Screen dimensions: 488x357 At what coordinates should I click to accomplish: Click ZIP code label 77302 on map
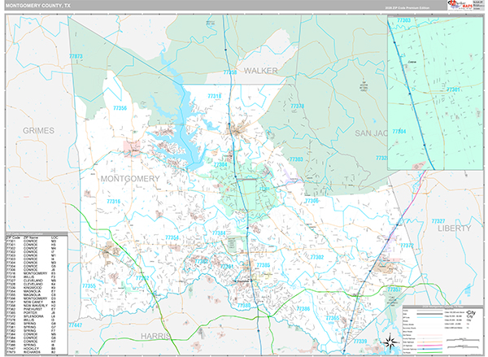click(x=317, y=257)
